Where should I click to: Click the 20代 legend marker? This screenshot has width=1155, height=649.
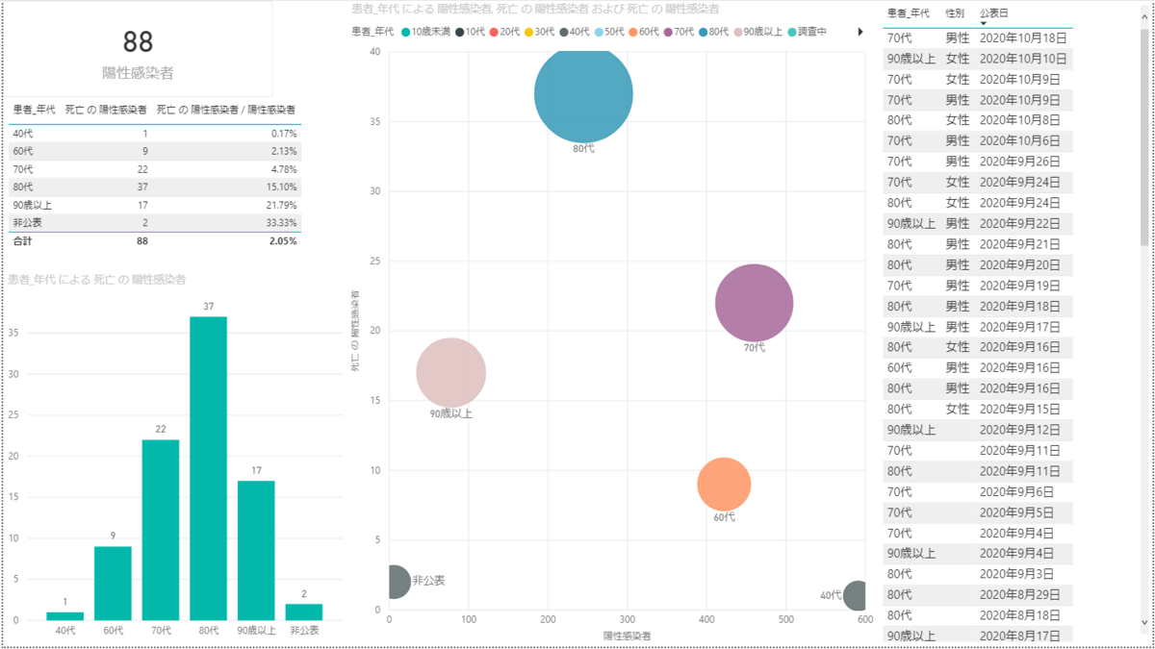[493, 32]
